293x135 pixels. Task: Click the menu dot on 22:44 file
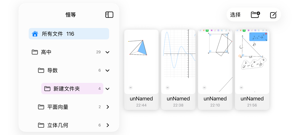coord(130,87)
